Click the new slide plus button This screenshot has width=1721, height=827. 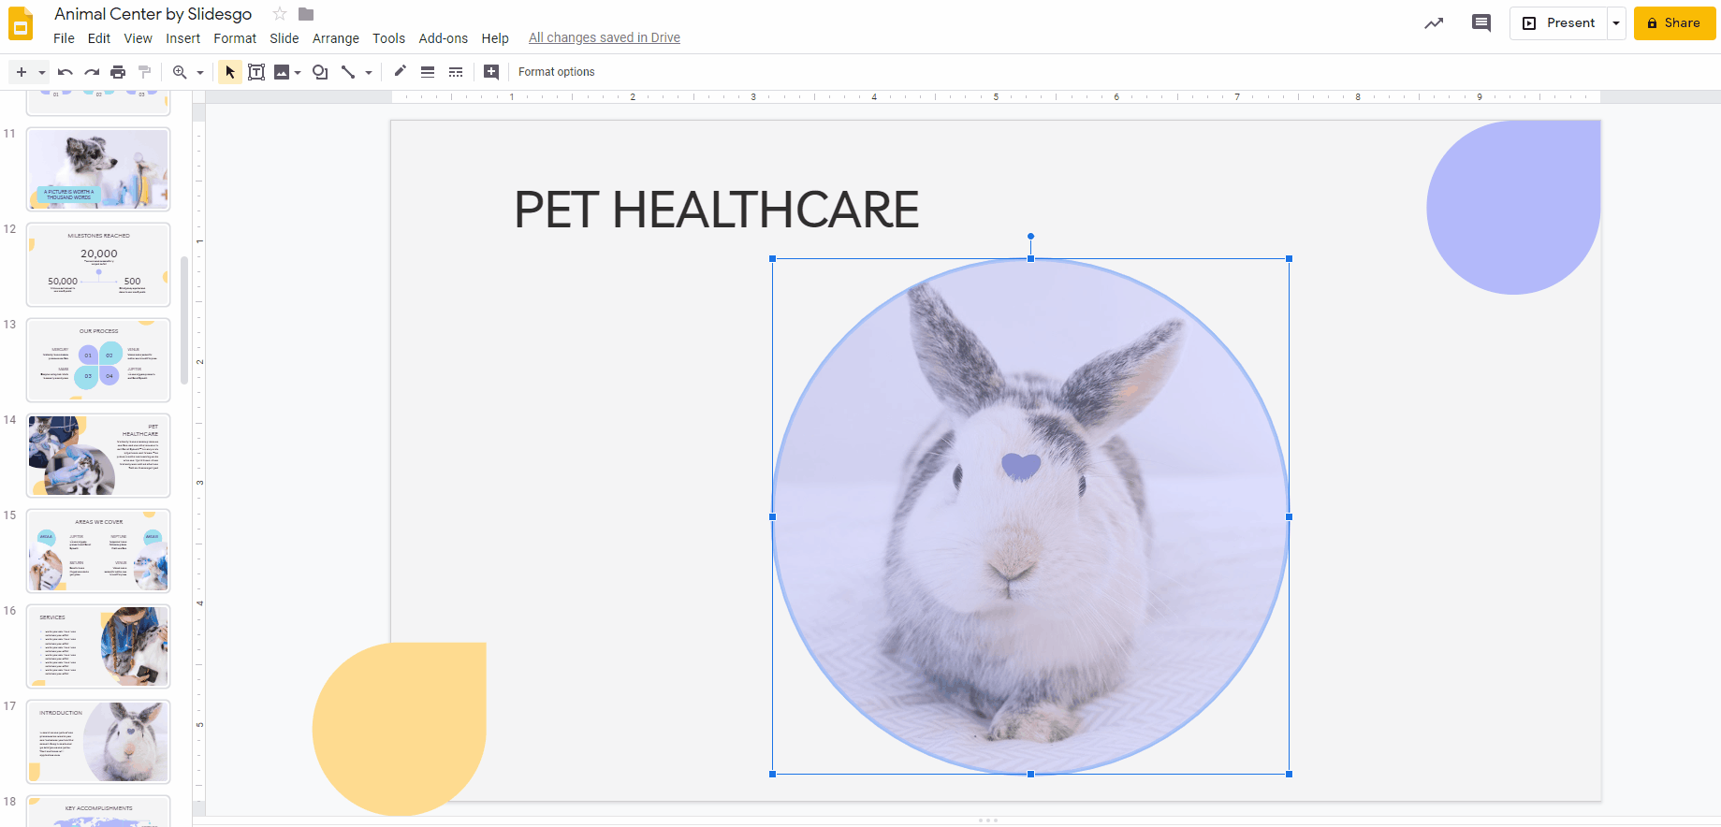(22, 72)
